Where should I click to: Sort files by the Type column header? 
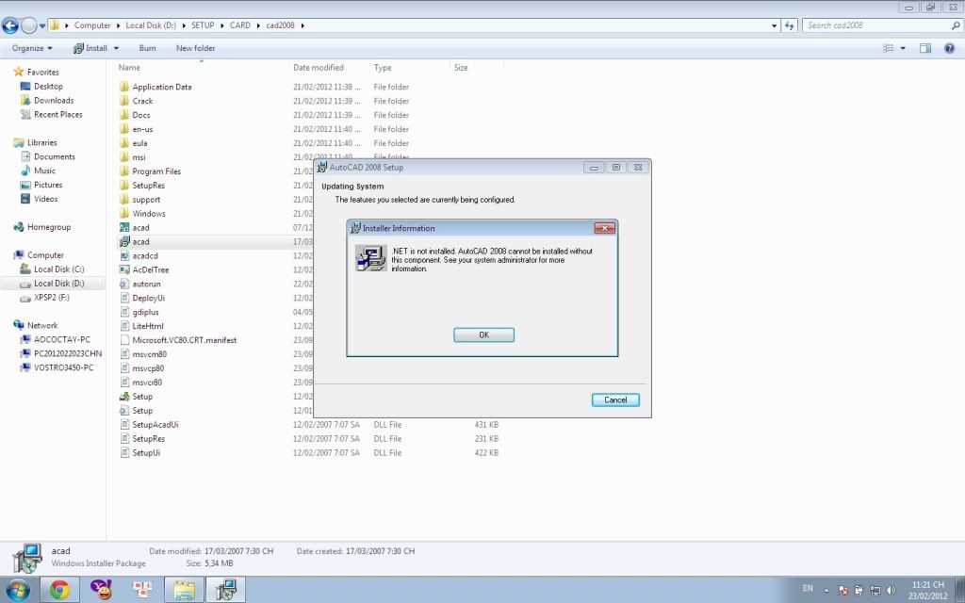[409, 68]
